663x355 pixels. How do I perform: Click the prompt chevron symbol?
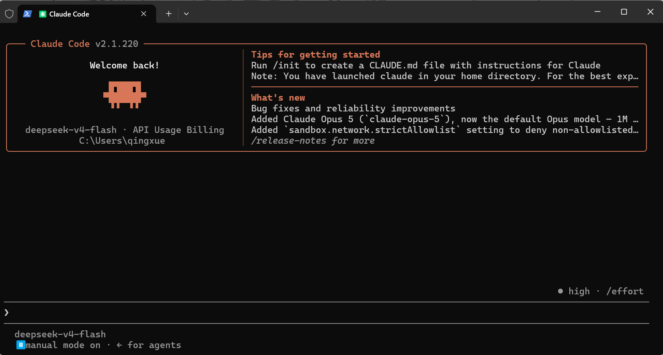(x=7, y=312)
